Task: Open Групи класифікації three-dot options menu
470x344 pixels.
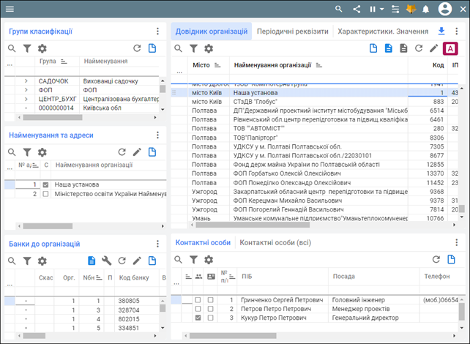Action: point(157,31)
